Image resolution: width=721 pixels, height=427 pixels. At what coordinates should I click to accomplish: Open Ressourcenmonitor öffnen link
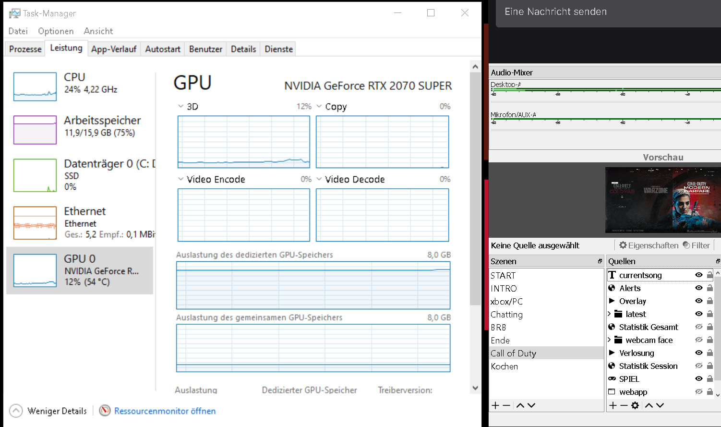click(165, 411)
